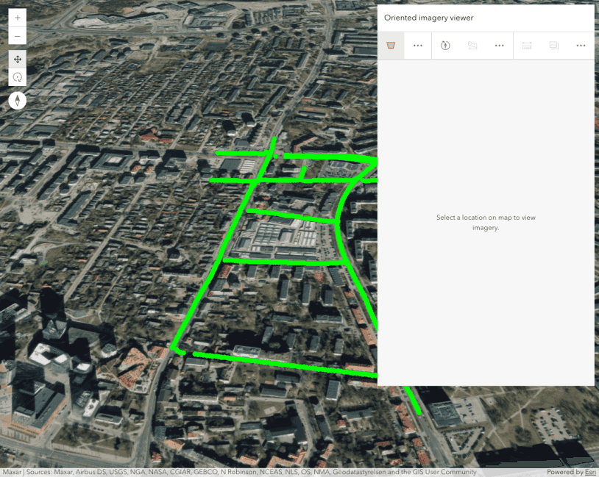
Task: Activate the pan navigation tool
Action: [17, 59]
